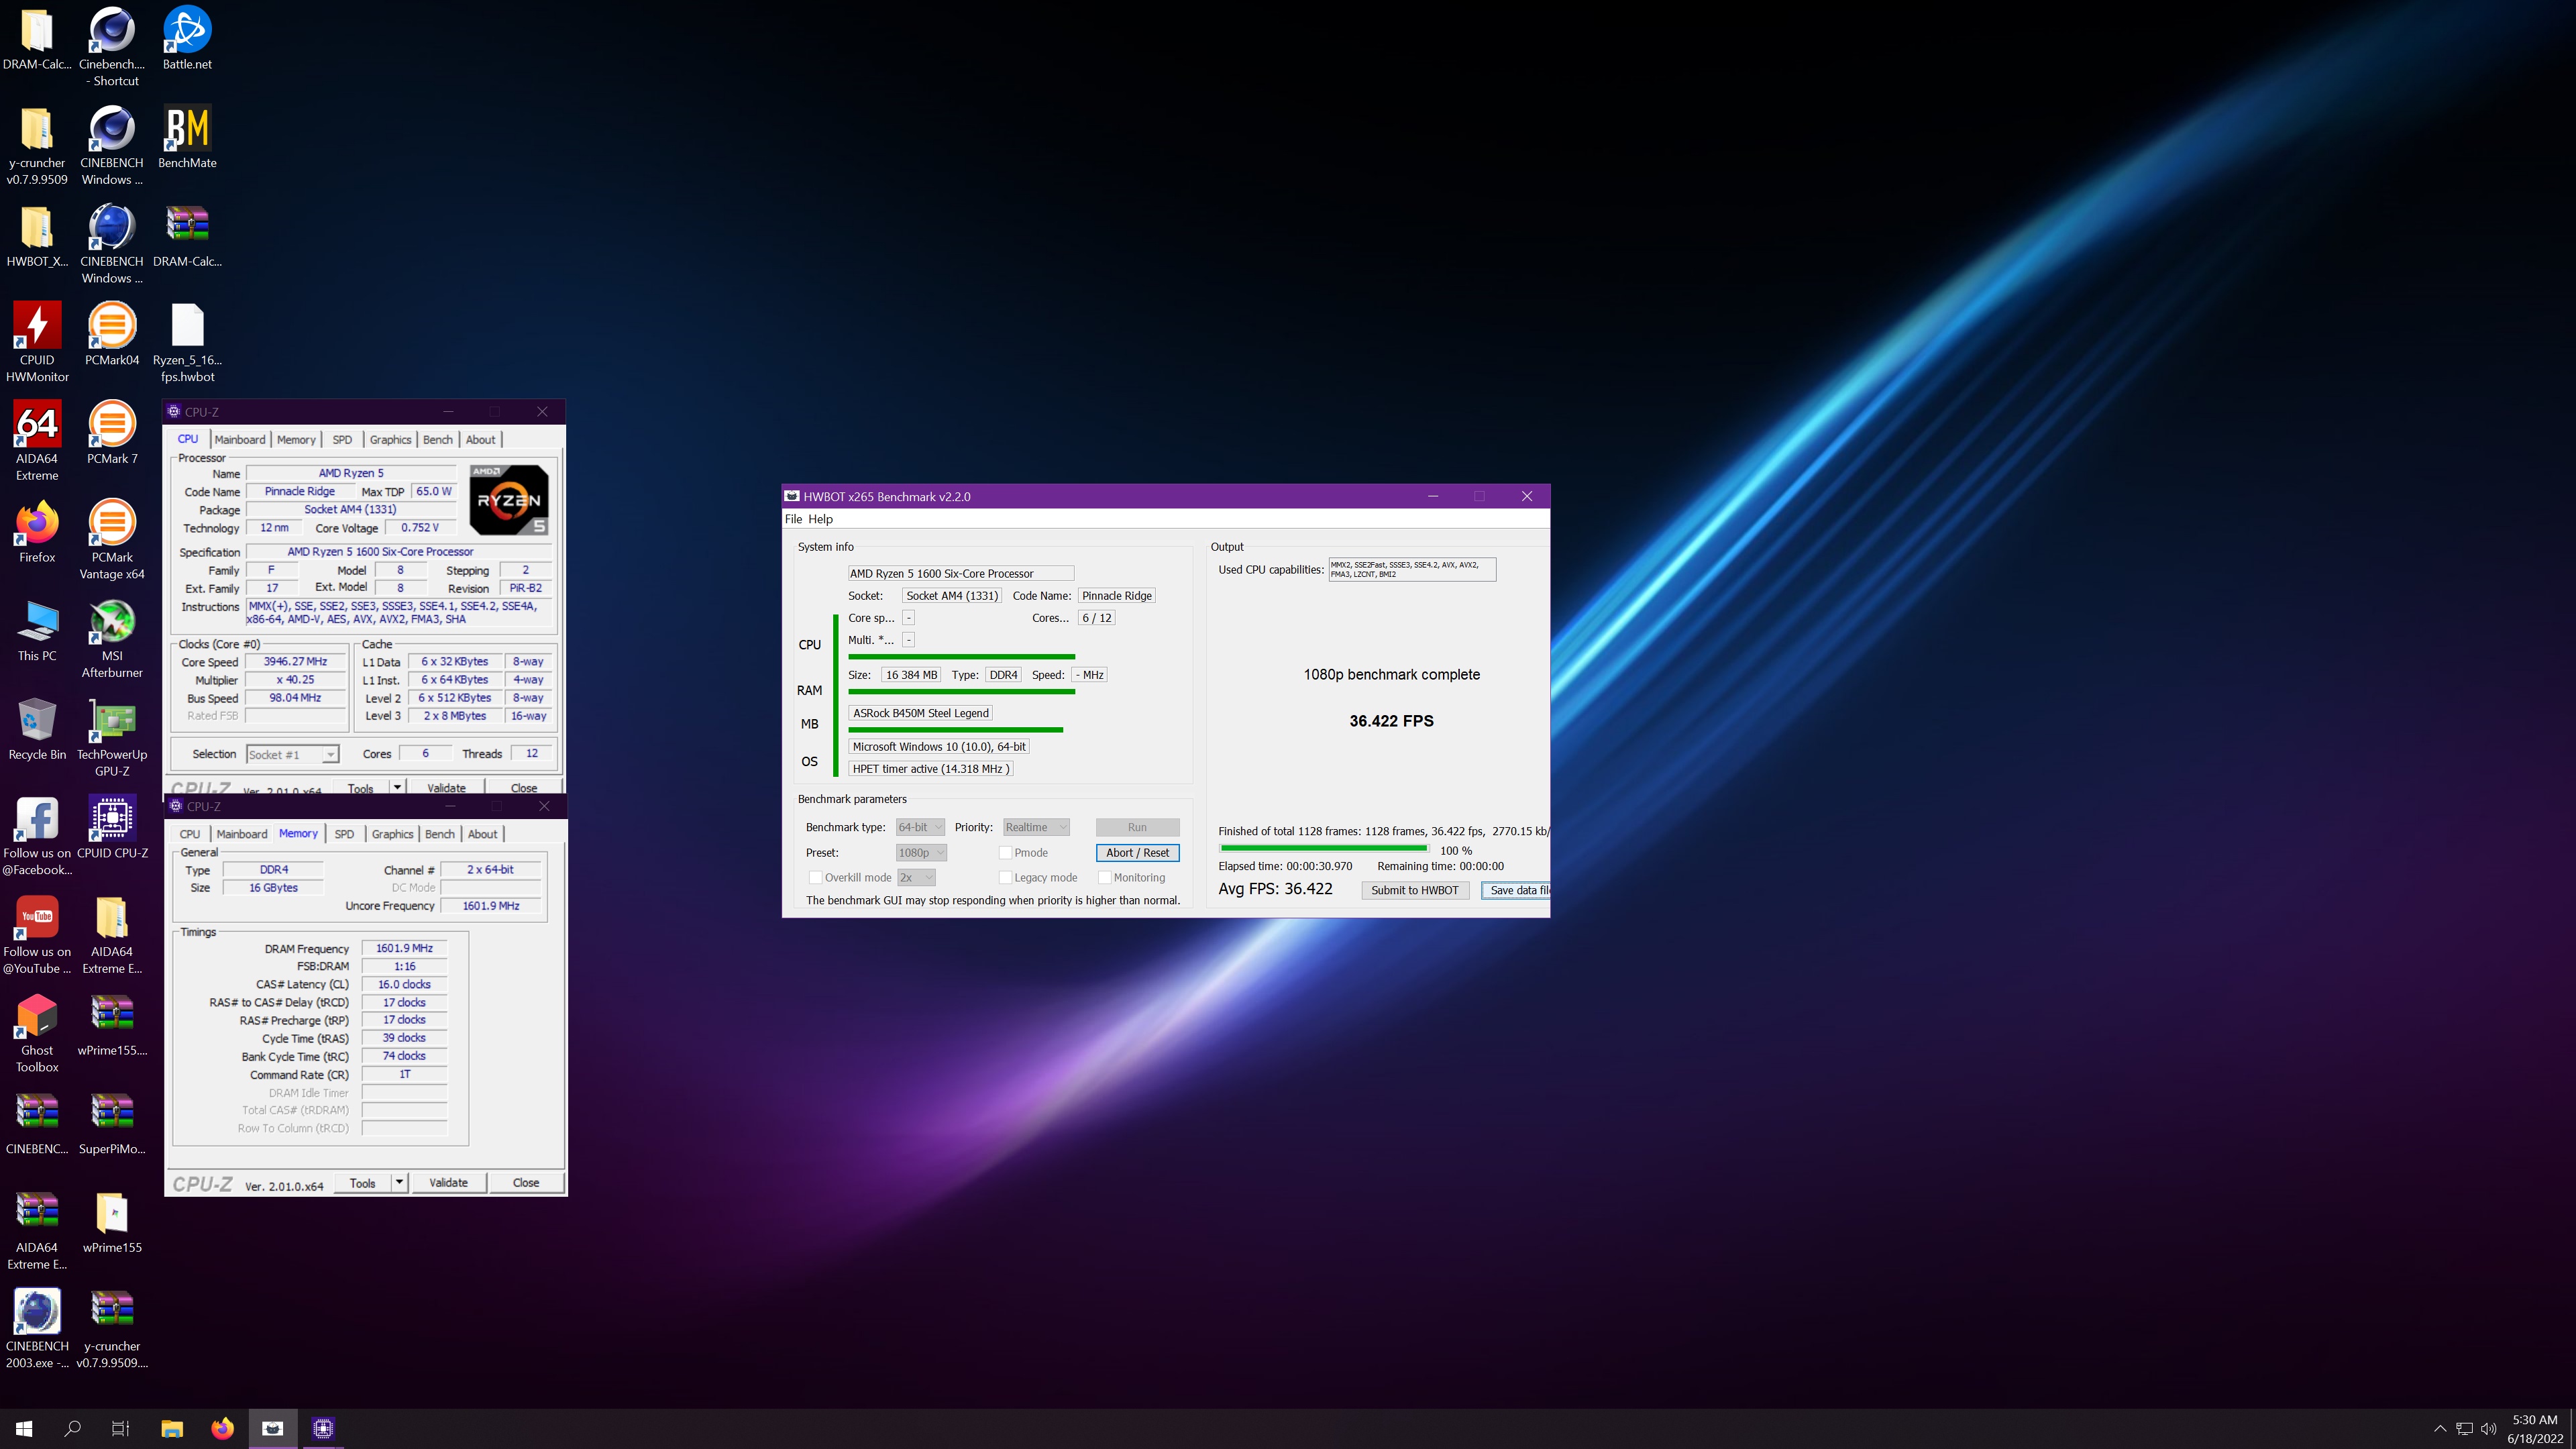The width and height of the screenshot is (2576, 1449).
Task: Open the Socket #1 selection dropdown
Action: coord(293,754)
